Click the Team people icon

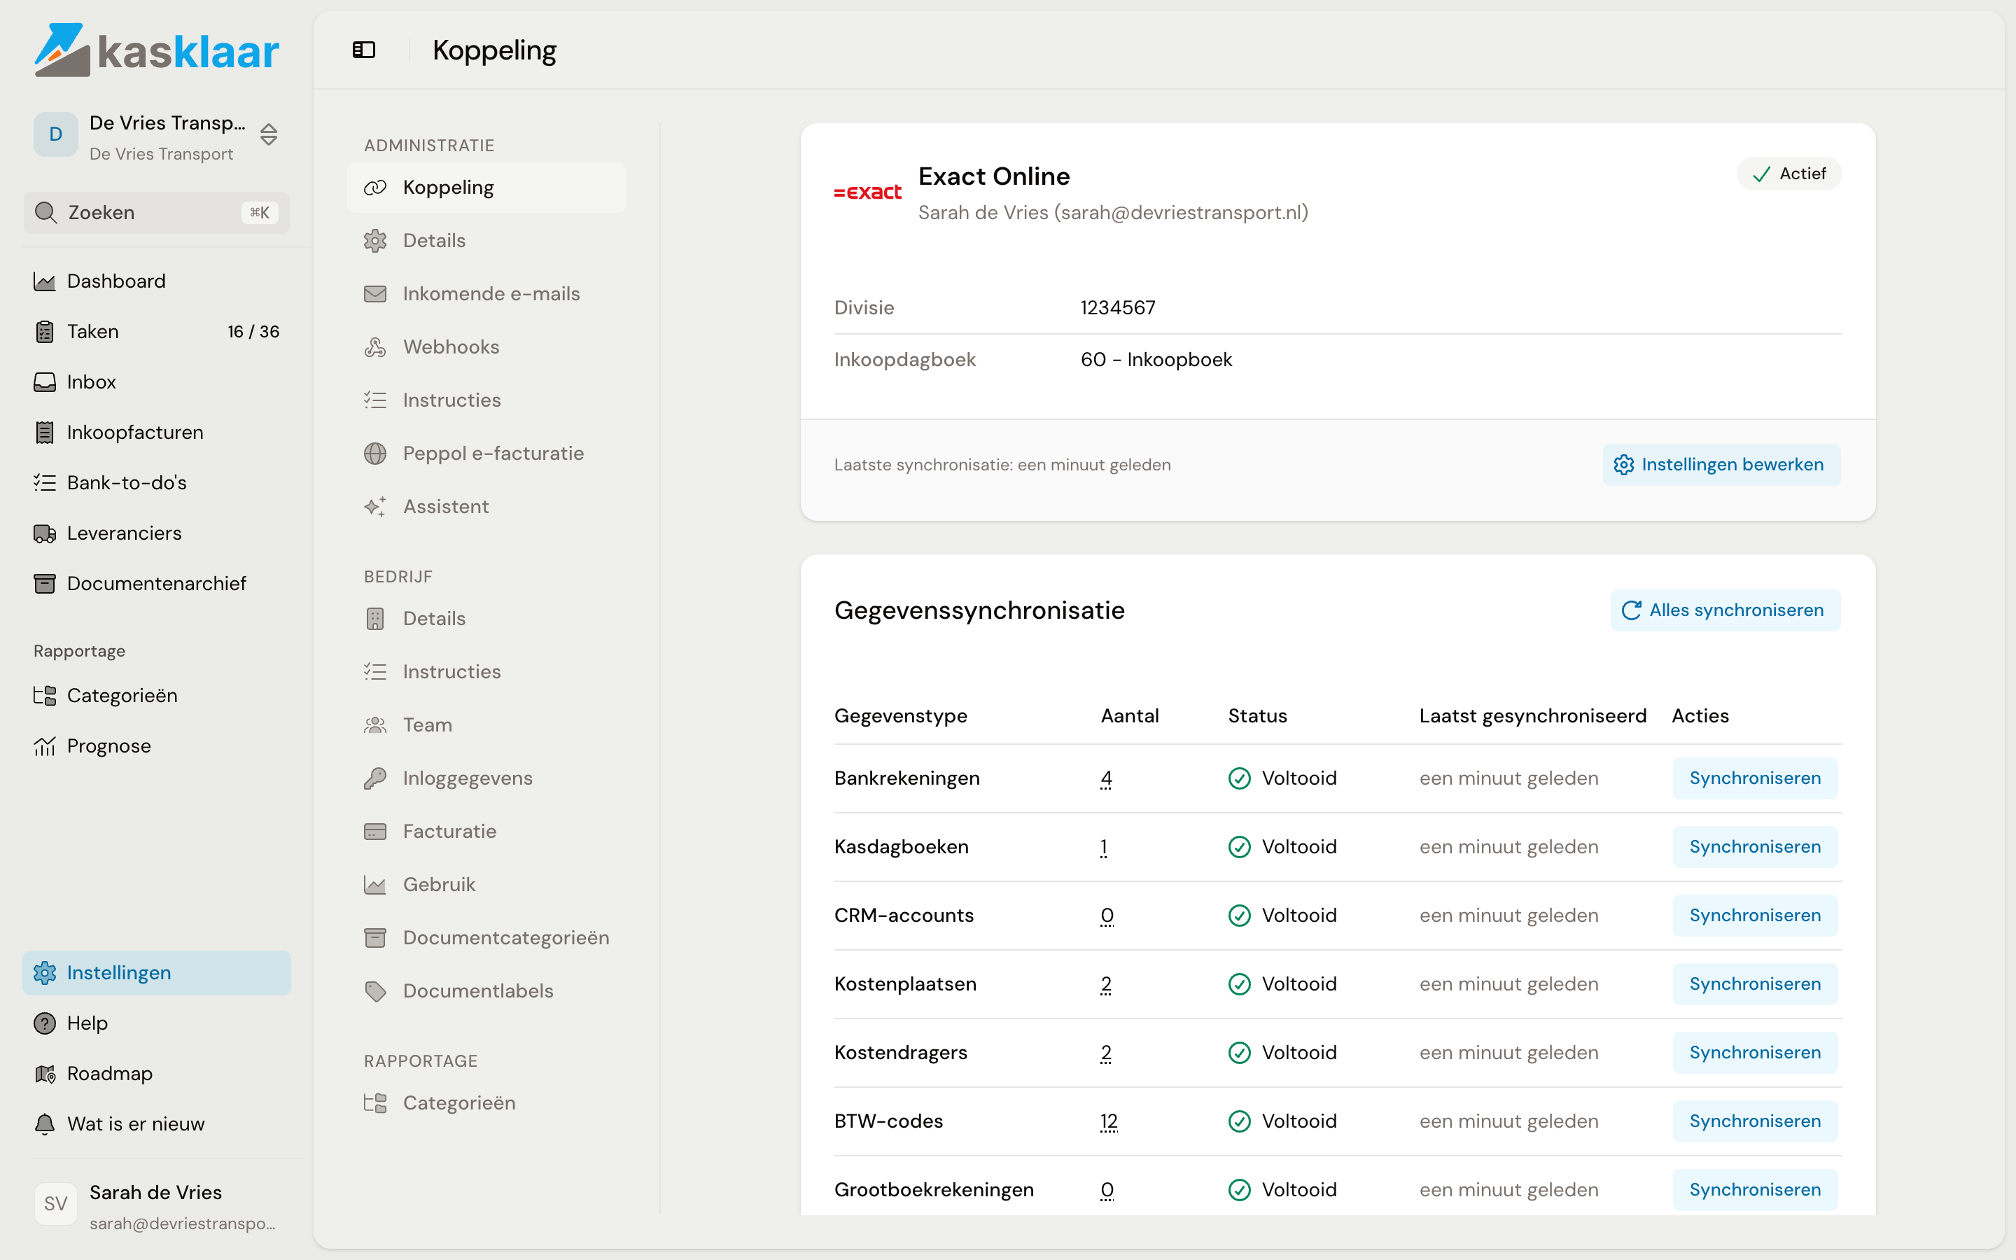point(375,725)
